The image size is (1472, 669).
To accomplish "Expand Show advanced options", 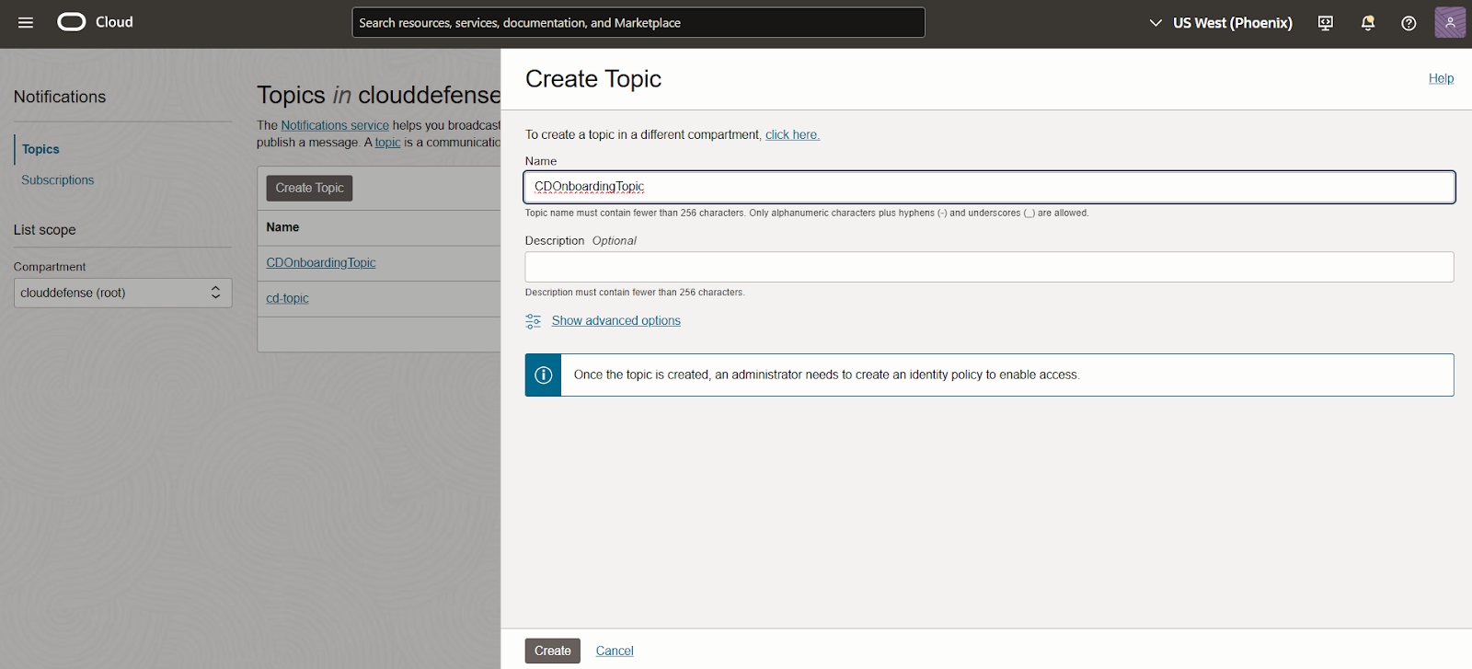I will [616, 321].
